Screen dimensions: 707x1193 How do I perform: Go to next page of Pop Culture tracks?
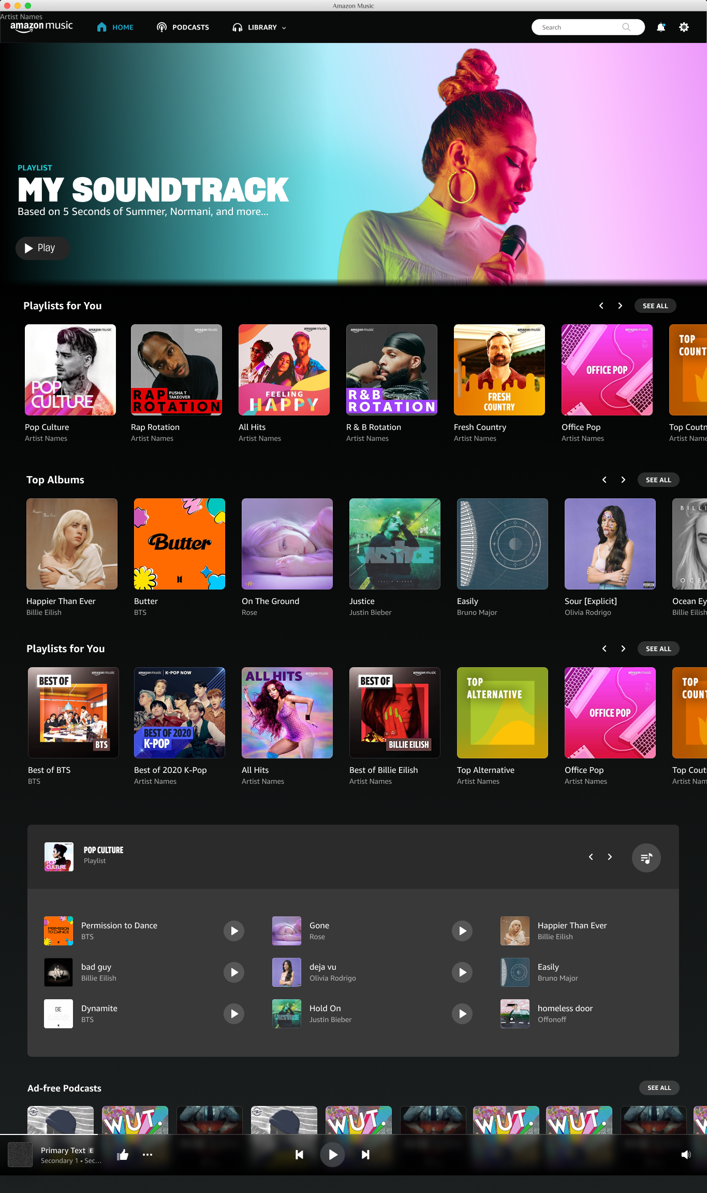610,857
